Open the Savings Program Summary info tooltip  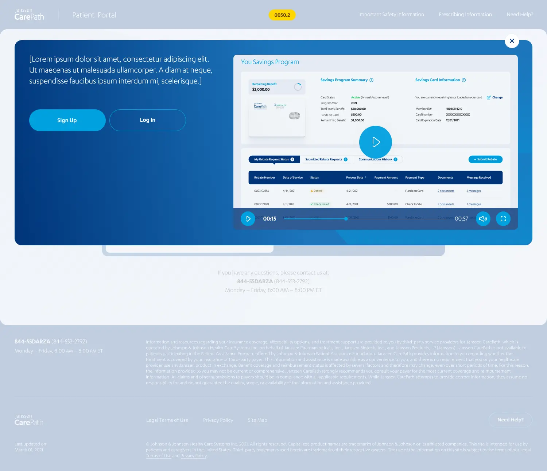click(x=372, y=80)
